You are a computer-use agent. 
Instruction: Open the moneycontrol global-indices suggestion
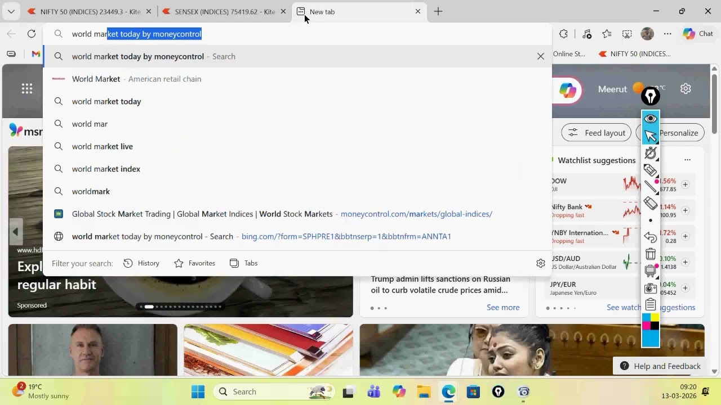[297, 214]
